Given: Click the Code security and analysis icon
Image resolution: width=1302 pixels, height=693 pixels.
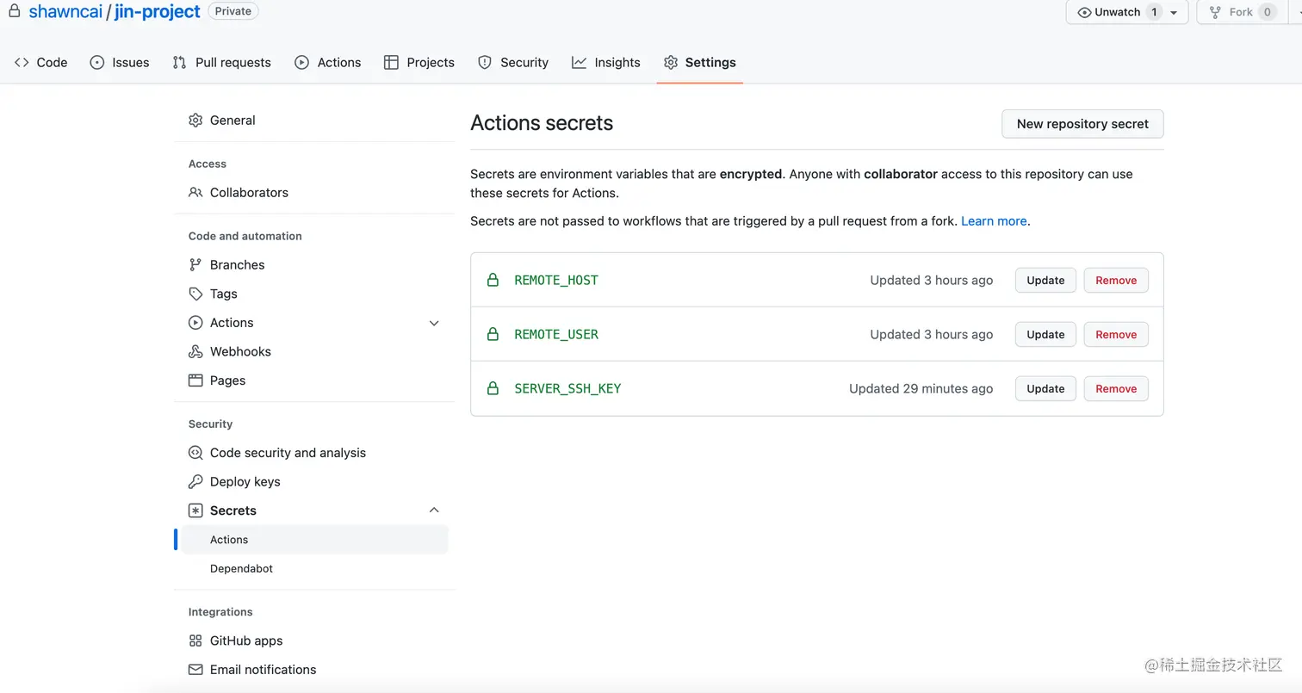Looking at the screenshot, I should coord(195,453).
